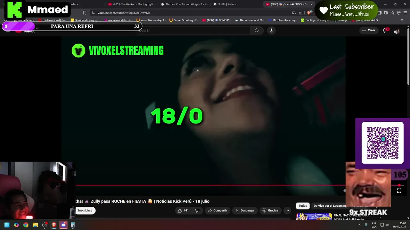This screenshot has height=230, width=410.
Task: Open ESP LAA language switcher
Action: tap(374, 225)
